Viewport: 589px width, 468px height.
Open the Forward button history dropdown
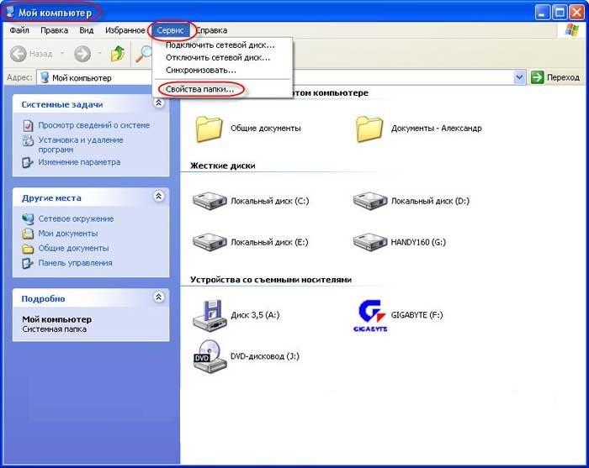pos(99,54)
